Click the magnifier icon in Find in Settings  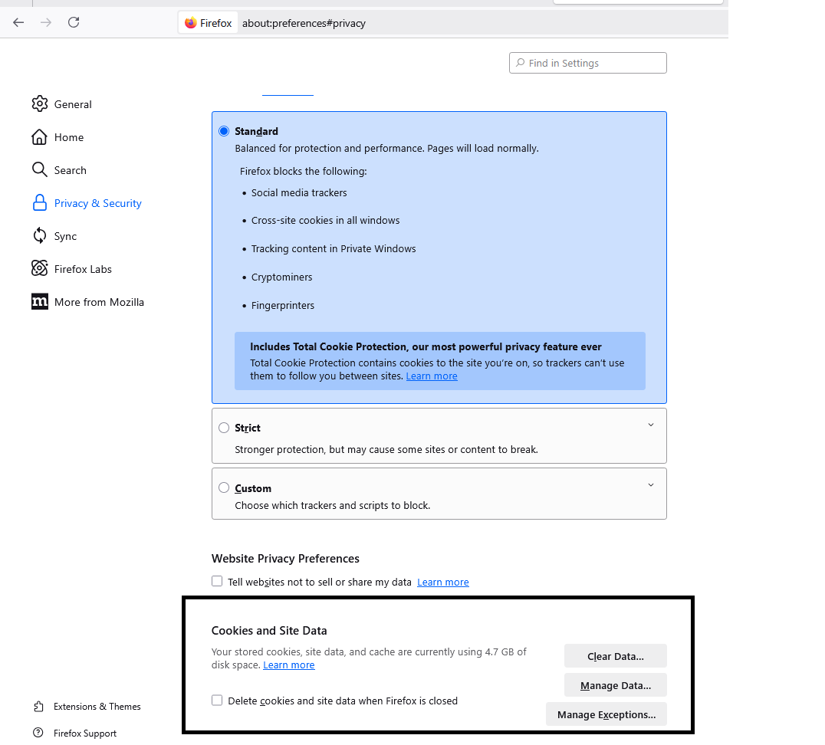click(x=521, y=63)
